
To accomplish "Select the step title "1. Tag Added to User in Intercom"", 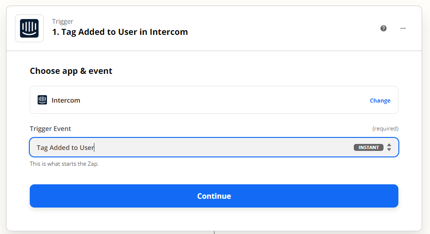I will point(120,32).
